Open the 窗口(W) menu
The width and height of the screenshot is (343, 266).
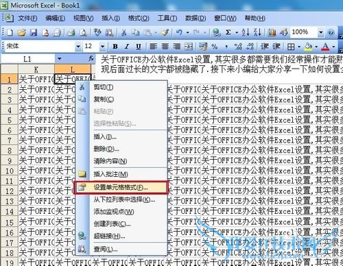(x=225, y=18)
